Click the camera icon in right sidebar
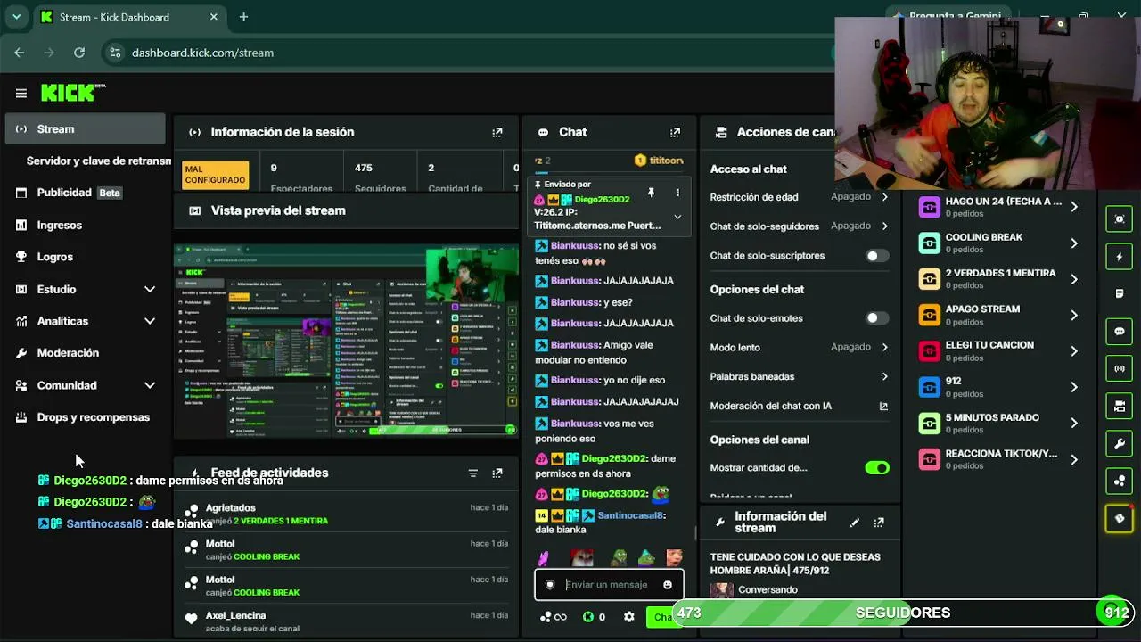 (1120, 406)
